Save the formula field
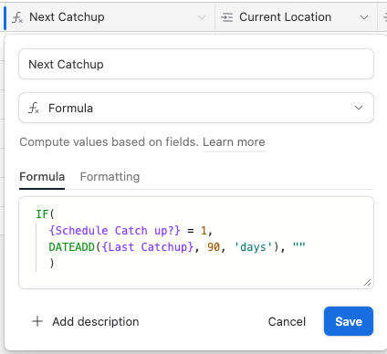The height and width of the screenshot is (354, 387). coord(349,321)
